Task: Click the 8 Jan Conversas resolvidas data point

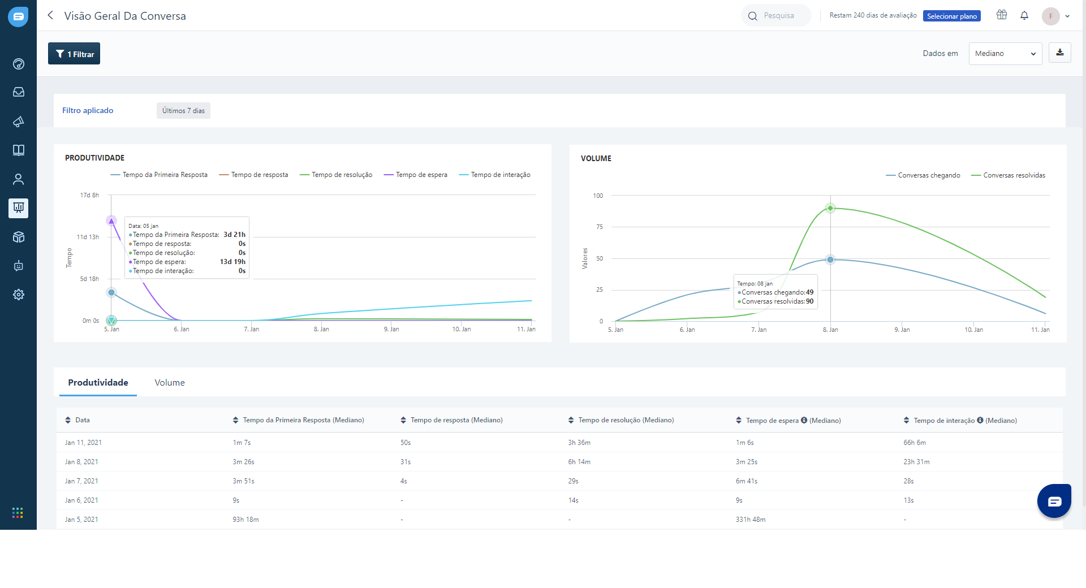Action: point(830,208)
